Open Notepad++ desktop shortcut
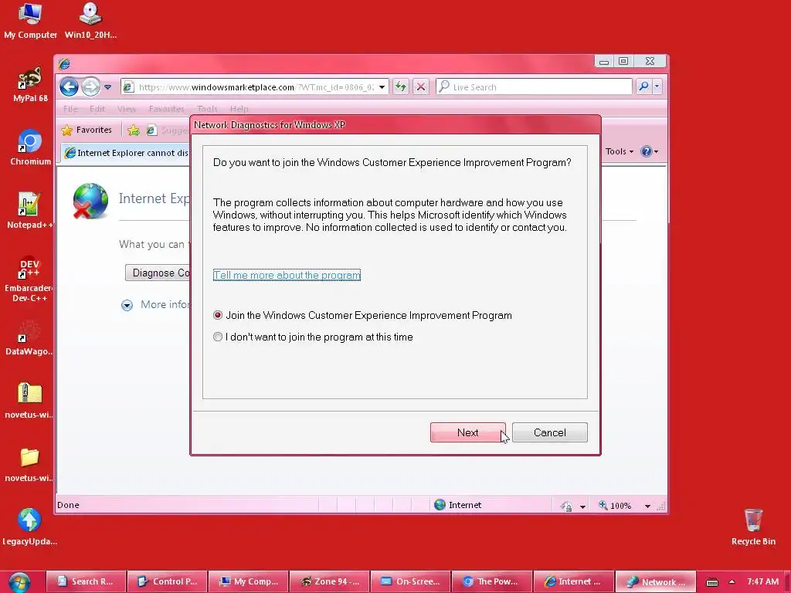791x593 pixels. (x=29, y=211)
